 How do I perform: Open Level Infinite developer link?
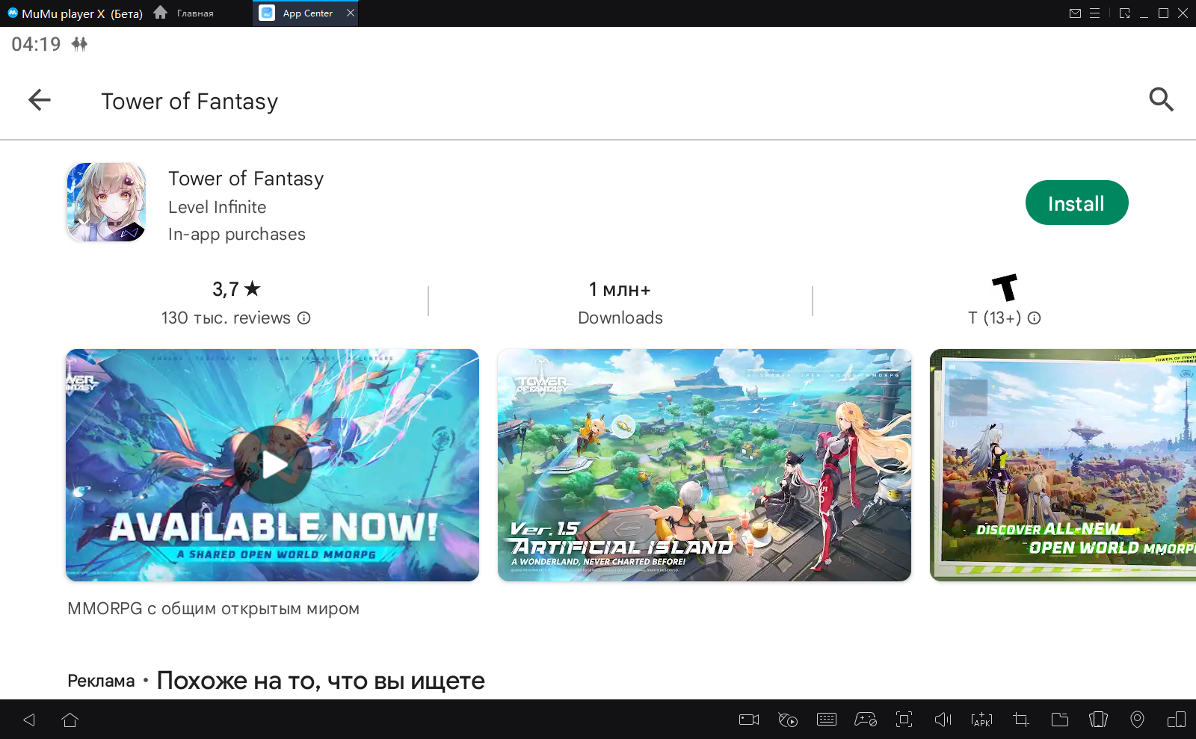(217, 207)
